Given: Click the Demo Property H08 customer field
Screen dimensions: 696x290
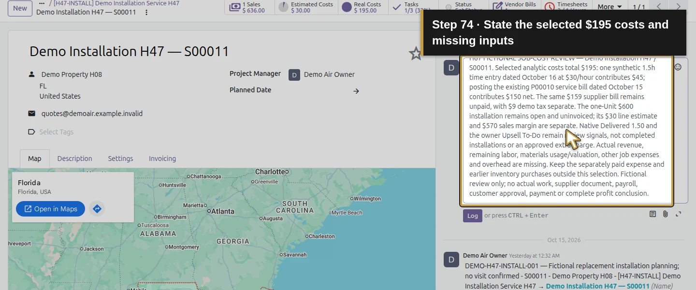Looking at the screenshot, I should pos(72,74).
